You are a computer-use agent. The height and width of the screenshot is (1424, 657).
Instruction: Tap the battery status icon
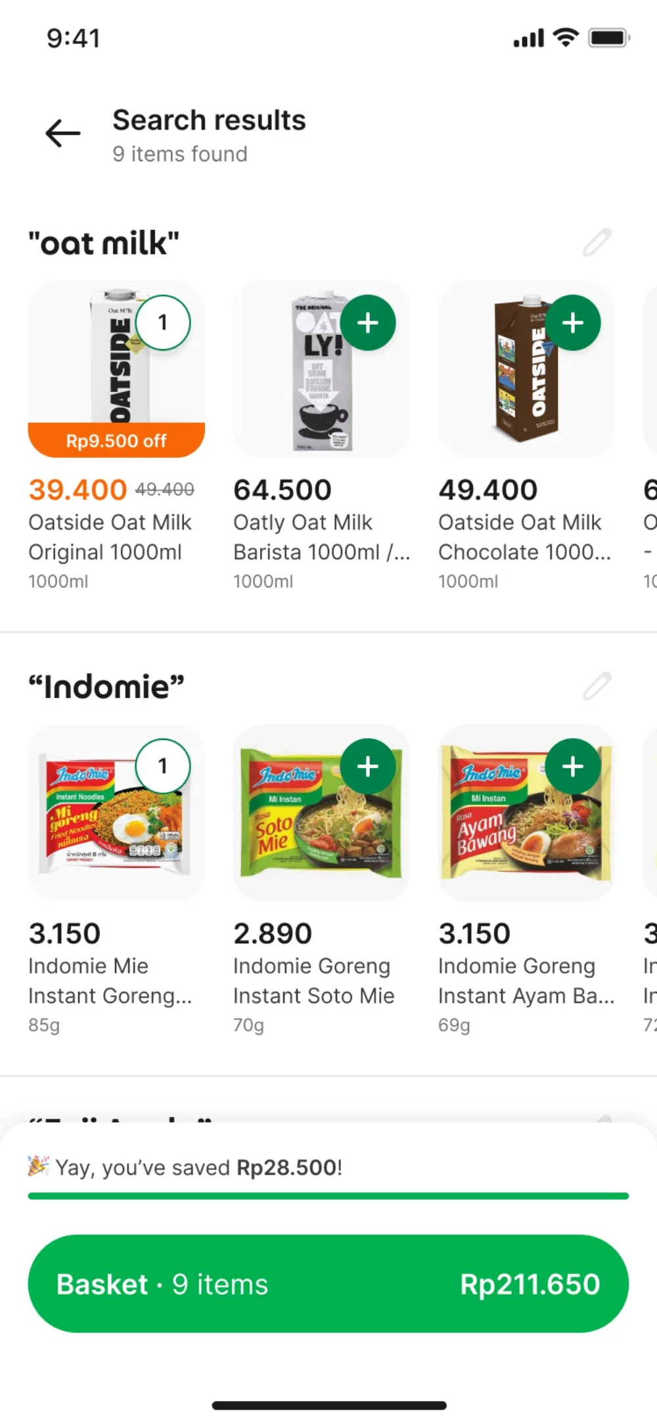click(609, 37)
